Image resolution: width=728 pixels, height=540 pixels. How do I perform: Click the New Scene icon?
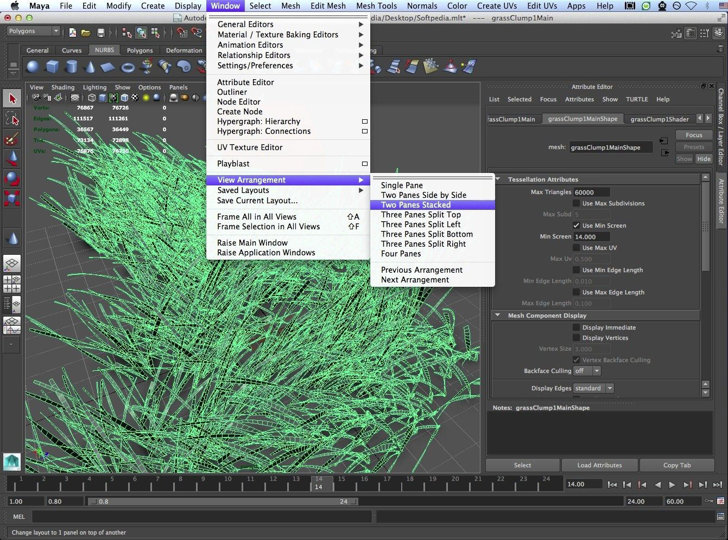pos(73,33)
